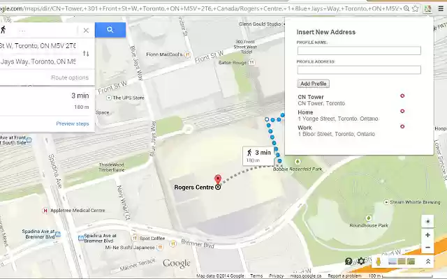This screenshot has width=447, height=279.
Task: Click the Bobbie Rosenfeld Park marker
Action: pyautogui.click(x=298, y=162)
